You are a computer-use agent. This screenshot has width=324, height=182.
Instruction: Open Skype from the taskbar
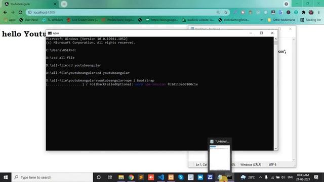181,177
